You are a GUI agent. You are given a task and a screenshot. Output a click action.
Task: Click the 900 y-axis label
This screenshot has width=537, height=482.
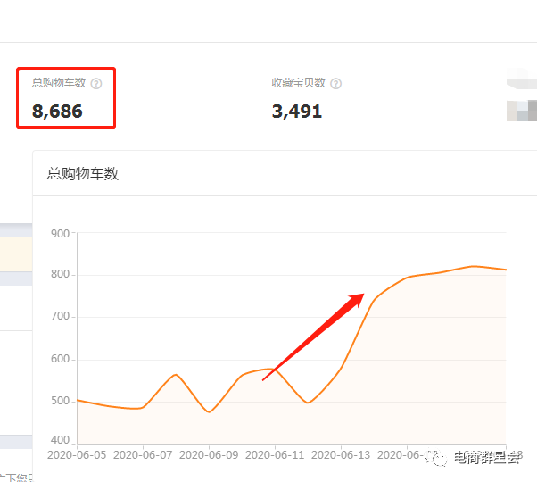click(61, 234)
